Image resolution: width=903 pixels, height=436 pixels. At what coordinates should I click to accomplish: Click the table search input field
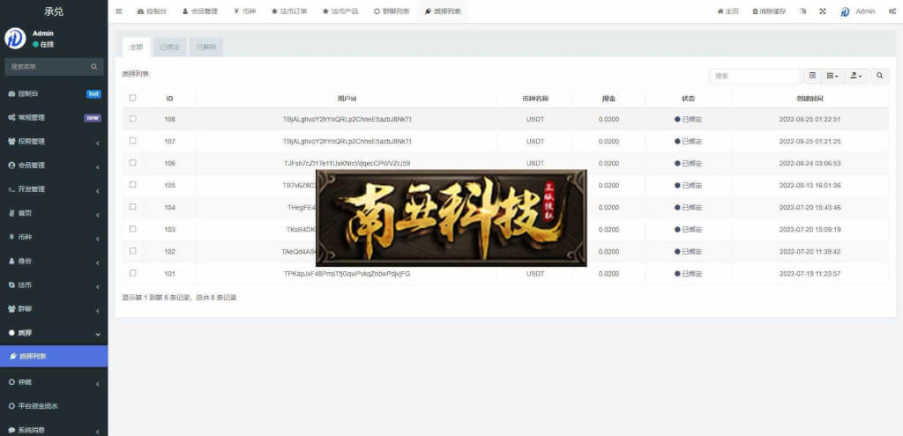click(x=755, y=76)
